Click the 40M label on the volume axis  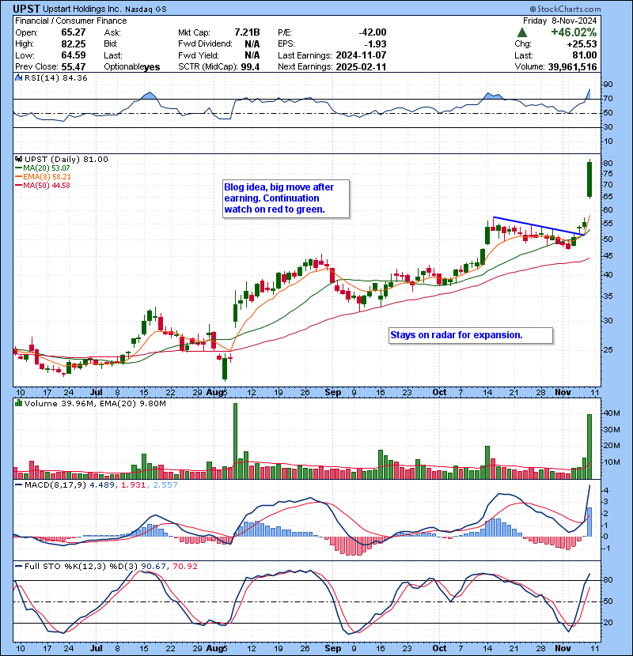click(611, 413)
